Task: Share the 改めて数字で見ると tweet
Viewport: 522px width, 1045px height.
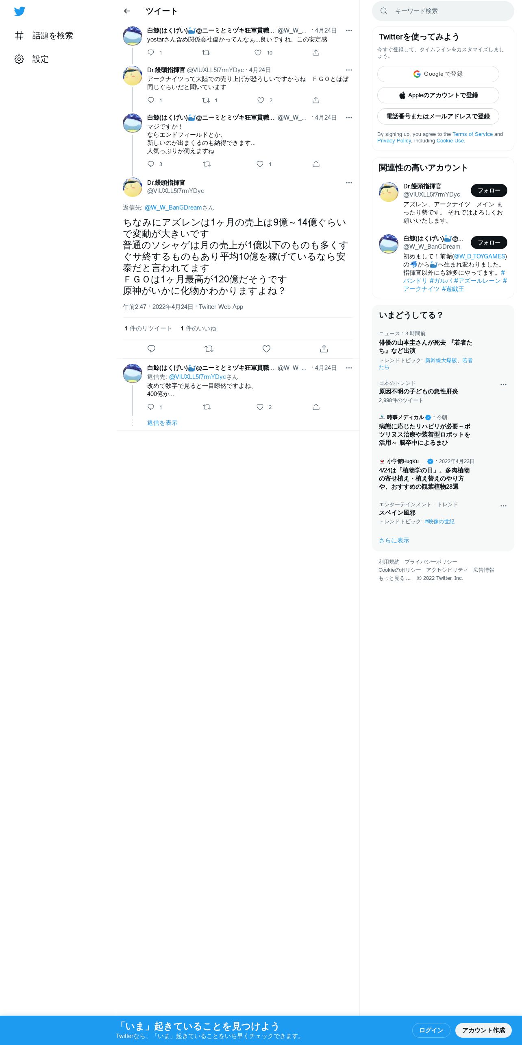Action: [316, 407]
